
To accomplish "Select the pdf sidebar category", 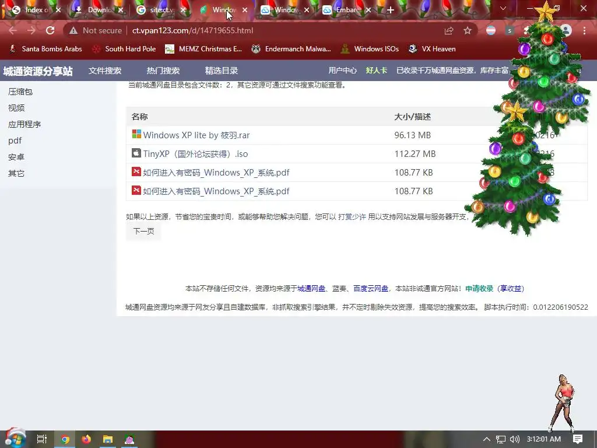I will pos(15,141).
